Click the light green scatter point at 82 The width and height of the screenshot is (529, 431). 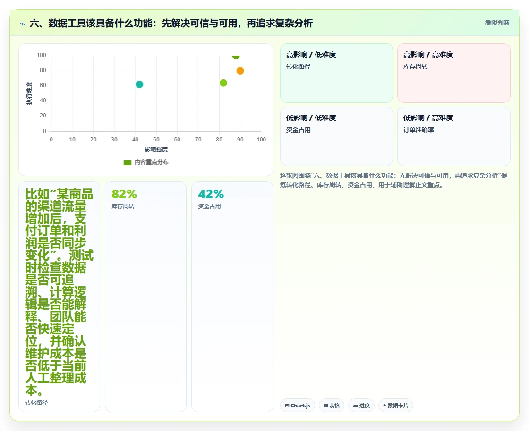223,83
